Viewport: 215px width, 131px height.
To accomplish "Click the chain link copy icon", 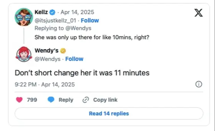I will point(86,100).
